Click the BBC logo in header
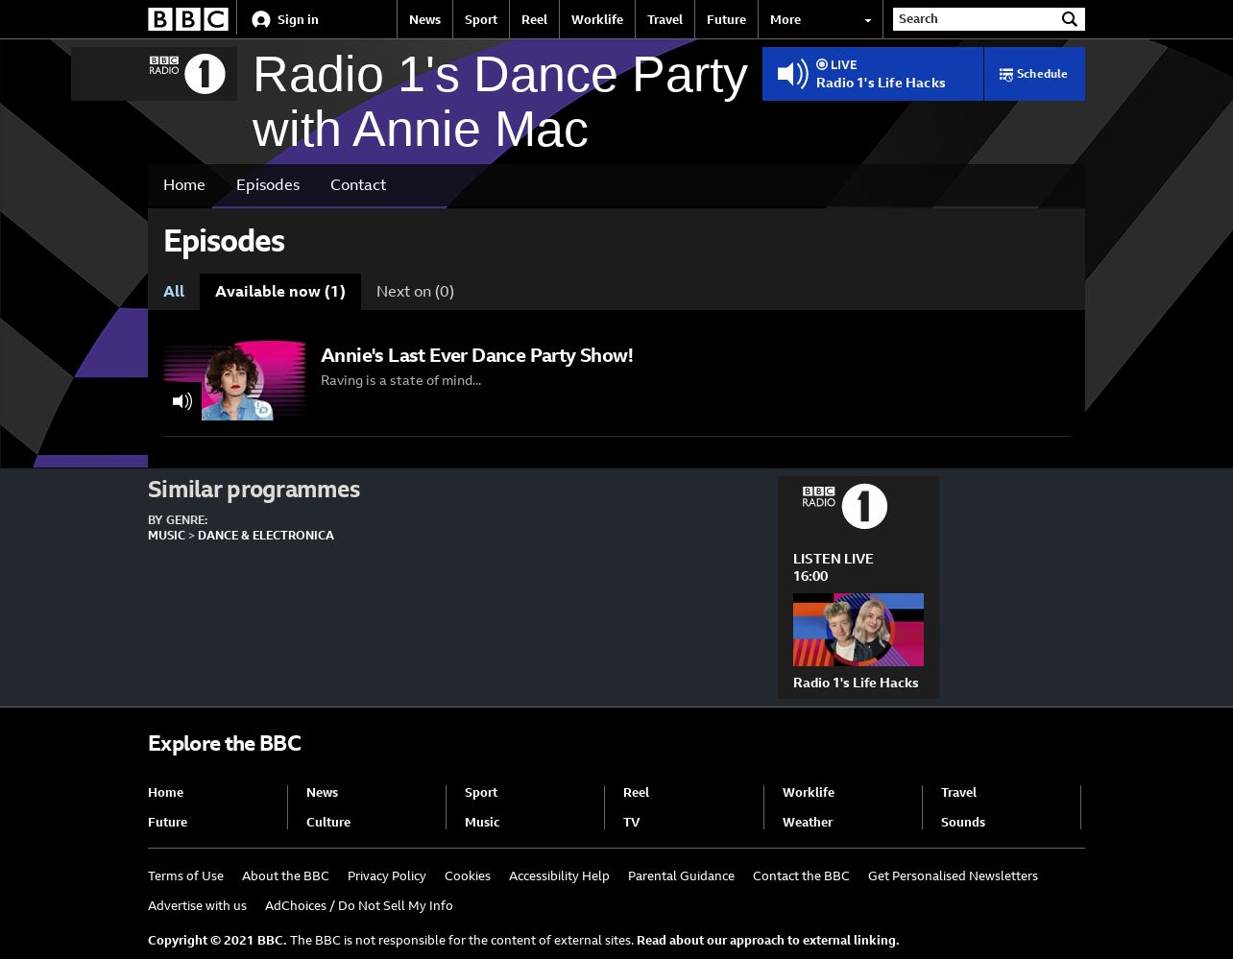This screenshot has height=959, width=1233. (x=188, y=19)
